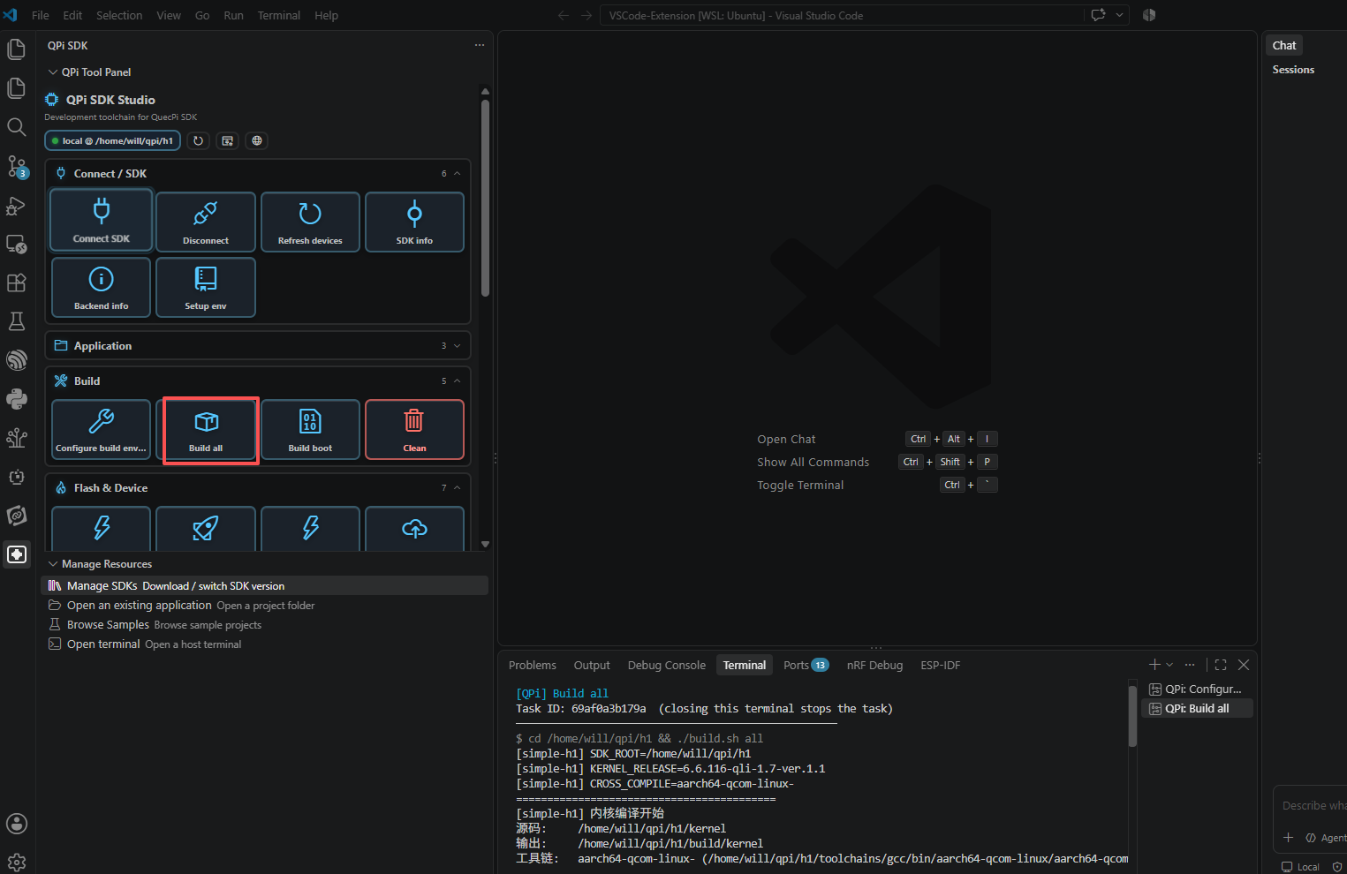Click Go Back arrow in title bar
1347x874 pixels.
point(564,15)
